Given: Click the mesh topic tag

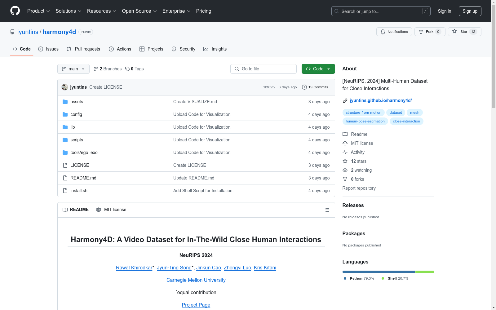Looking at the screenshot, I should point(415,113).
